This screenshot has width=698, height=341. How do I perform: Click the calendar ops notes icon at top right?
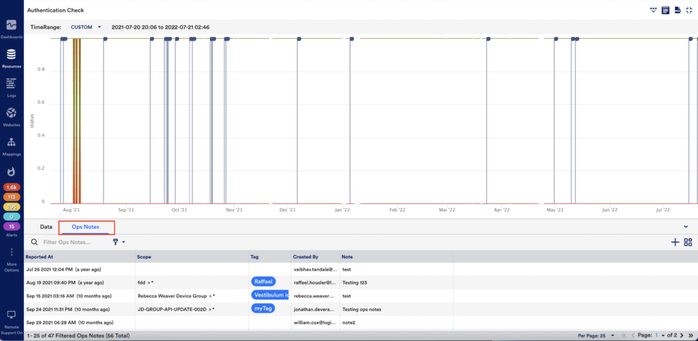coord(666,10)
